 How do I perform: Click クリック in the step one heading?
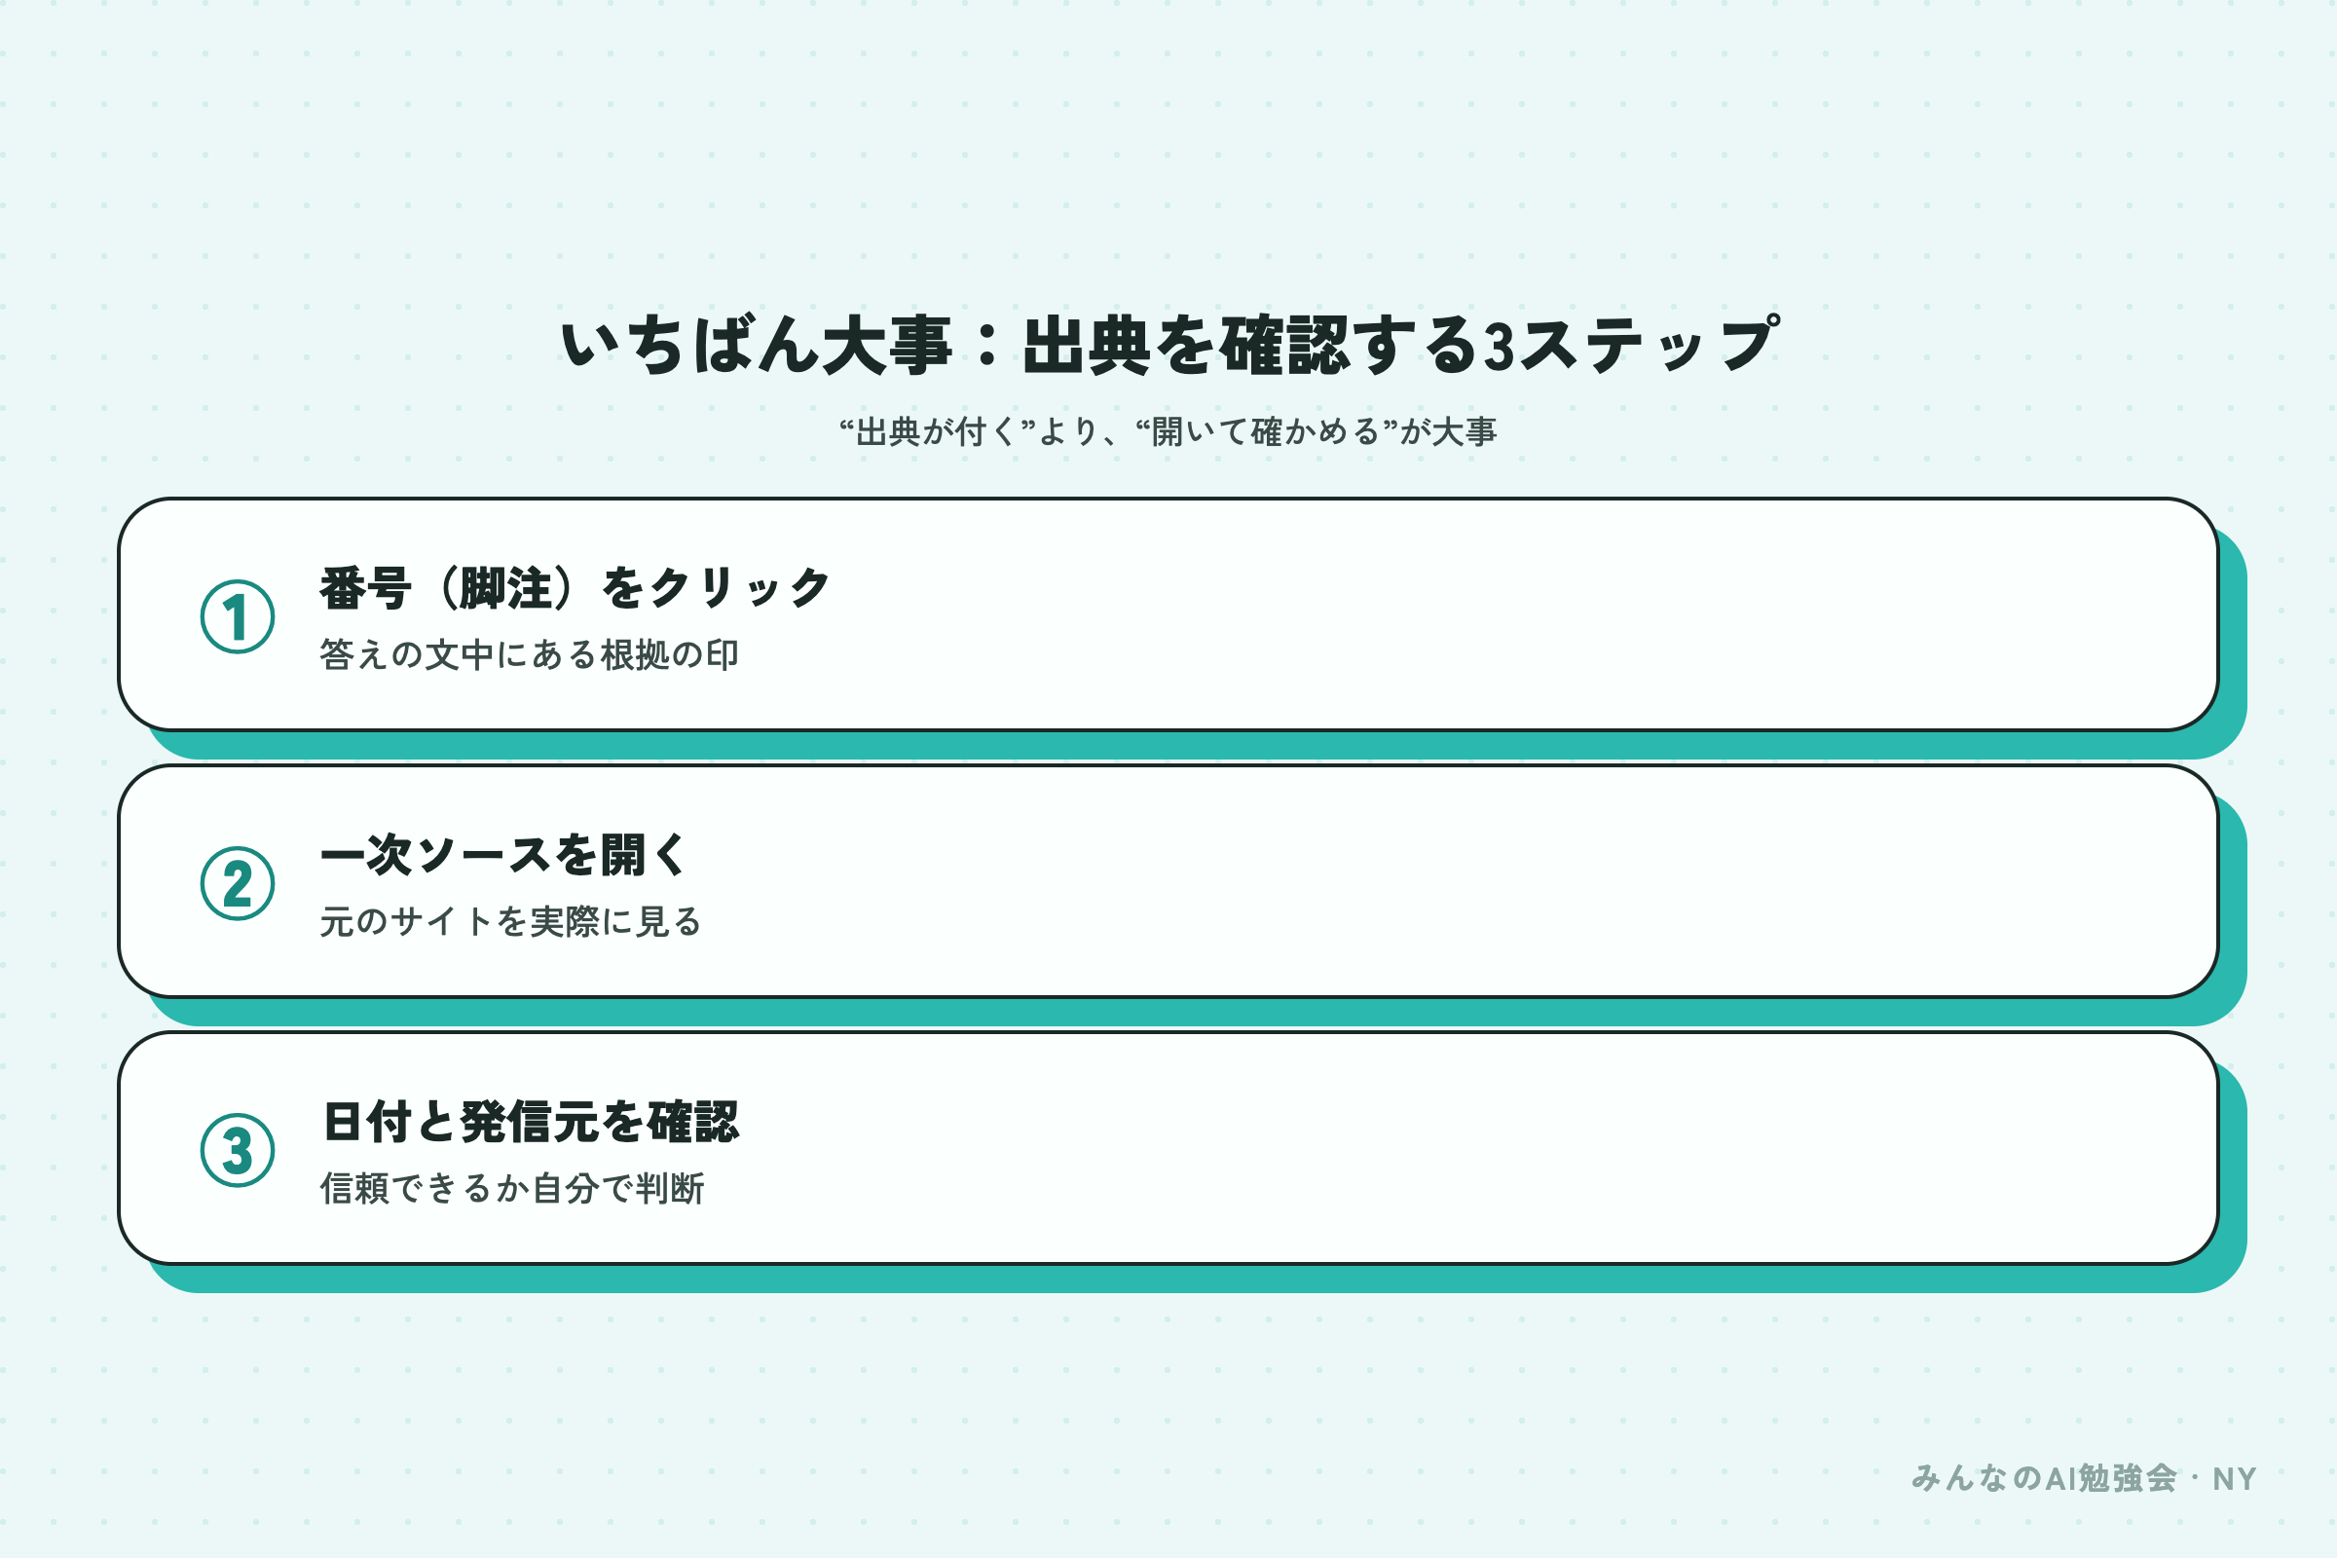coord(739,587)
